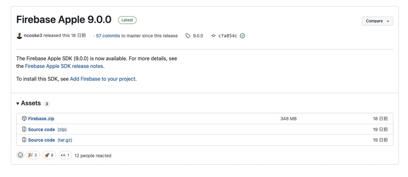Open the 57 commits link

108,36
